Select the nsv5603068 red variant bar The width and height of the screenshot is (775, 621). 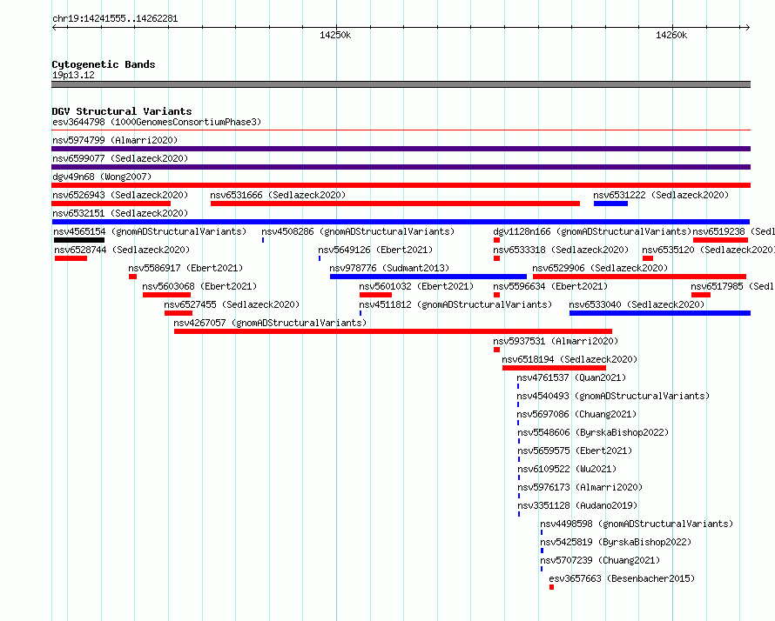(166, 295)
